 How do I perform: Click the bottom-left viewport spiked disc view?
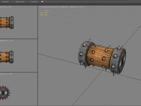5,92
